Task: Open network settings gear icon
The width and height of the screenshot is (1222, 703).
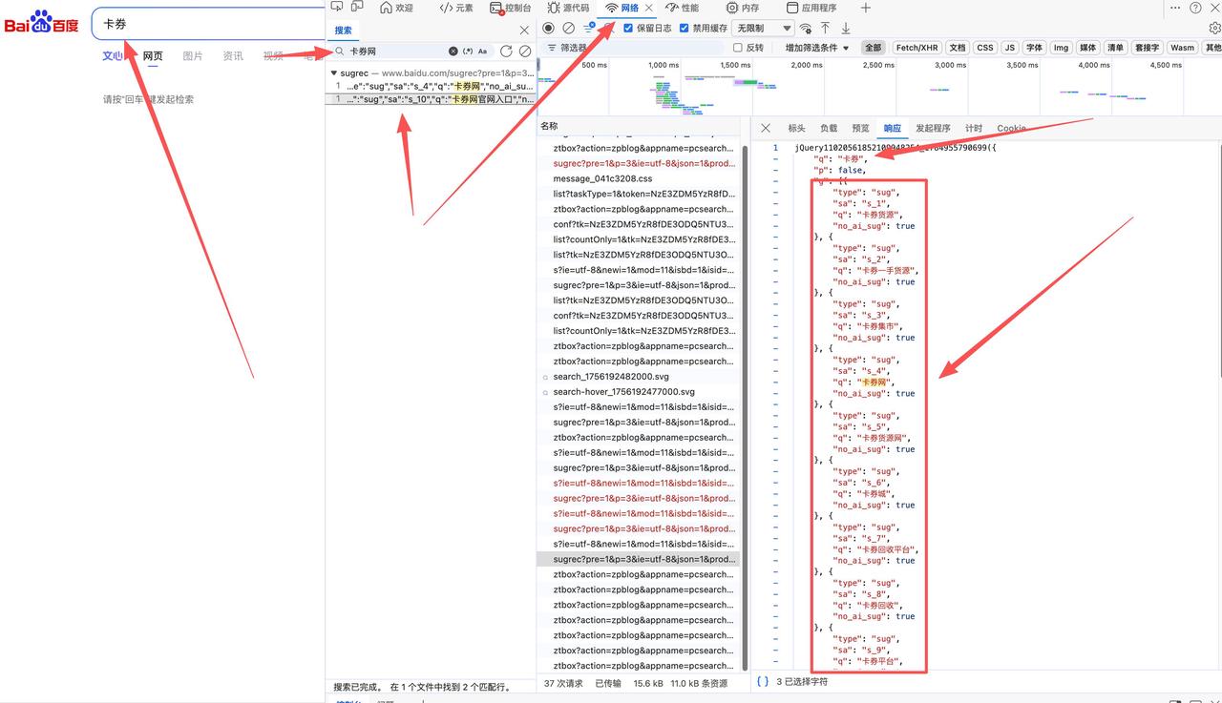Action: [x=1214, y=29]
